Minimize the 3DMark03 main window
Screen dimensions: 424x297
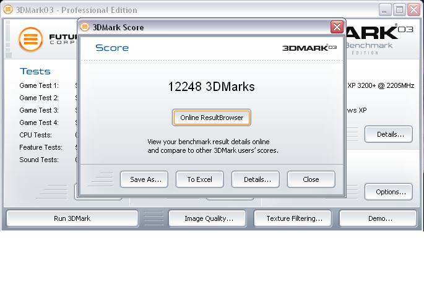click(384, 10)
